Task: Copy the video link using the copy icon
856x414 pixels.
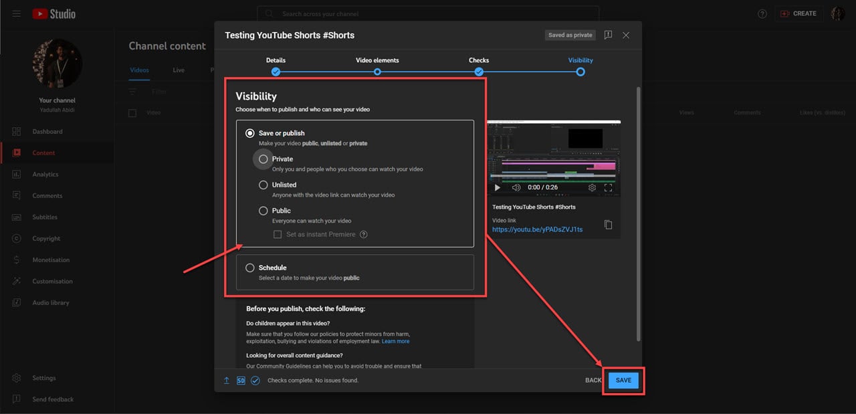Action: 608,225
